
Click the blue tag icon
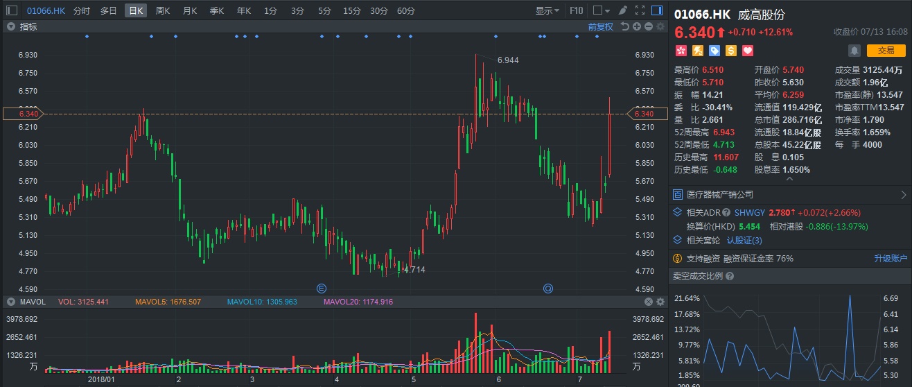[714, 50]
